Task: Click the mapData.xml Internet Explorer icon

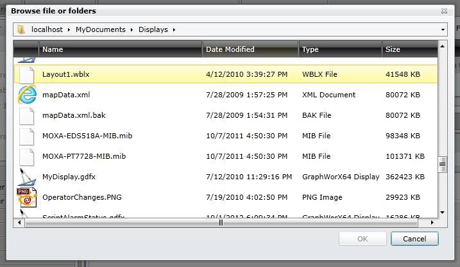Action: point(26,95)
